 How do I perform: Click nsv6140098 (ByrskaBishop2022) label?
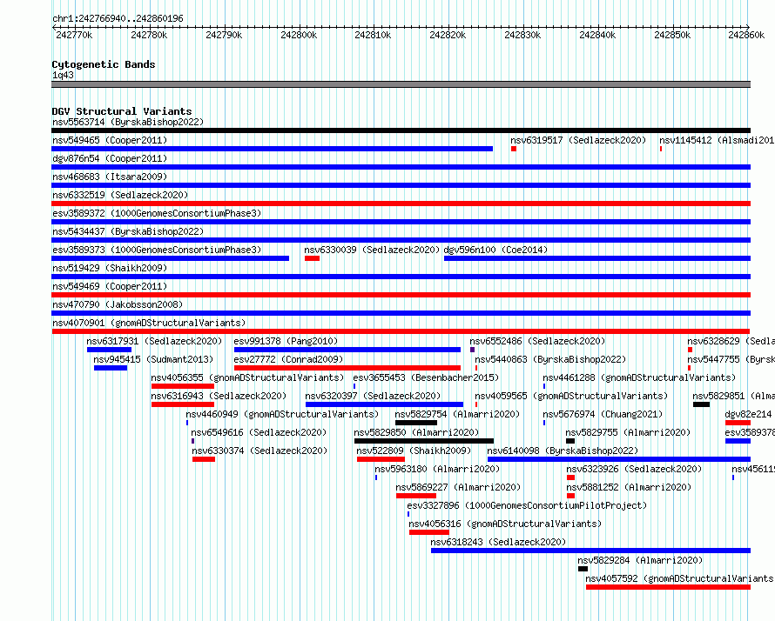point(563,451)
